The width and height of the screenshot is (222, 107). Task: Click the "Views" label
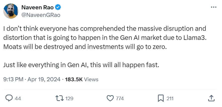(x=91, y=79)
